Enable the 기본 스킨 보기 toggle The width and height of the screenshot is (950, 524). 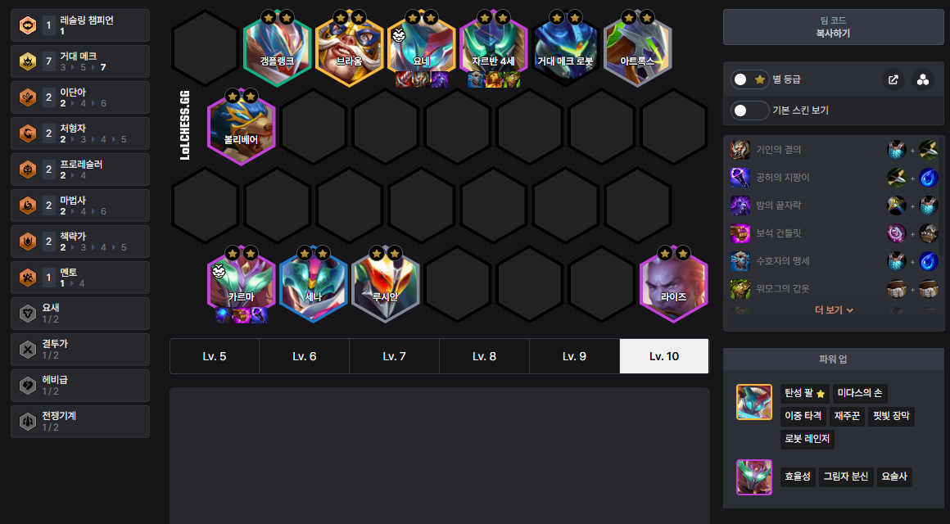[x=749, y=111]
